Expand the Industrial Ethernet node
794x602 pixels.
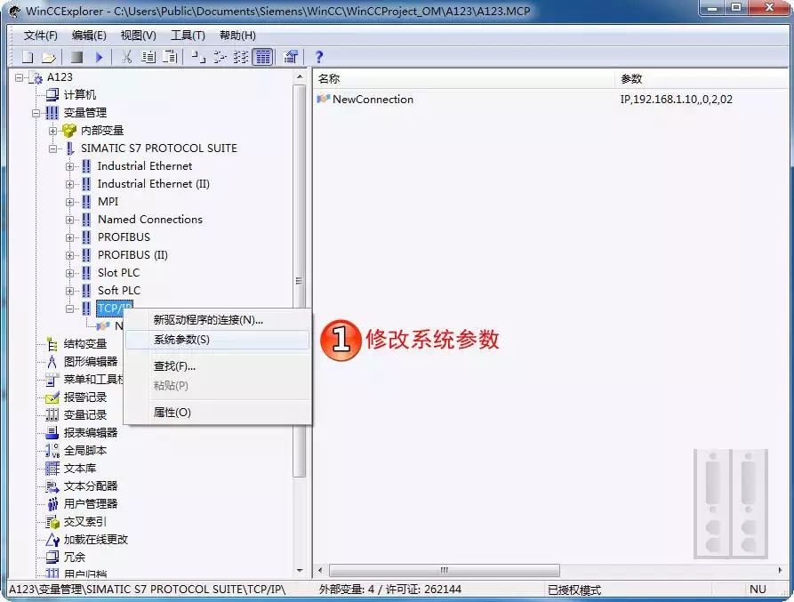tap(70, 166)
